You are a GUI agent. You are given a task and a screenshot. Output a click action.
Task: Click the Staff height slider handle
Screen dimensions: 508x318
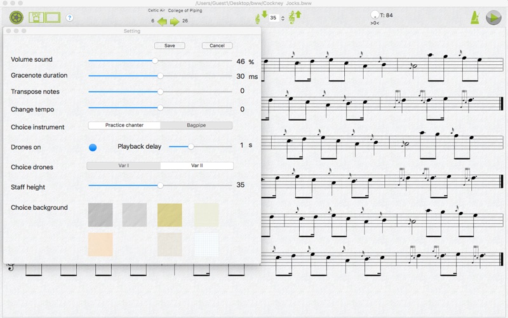pyautogui.click(x=161, y=186)
